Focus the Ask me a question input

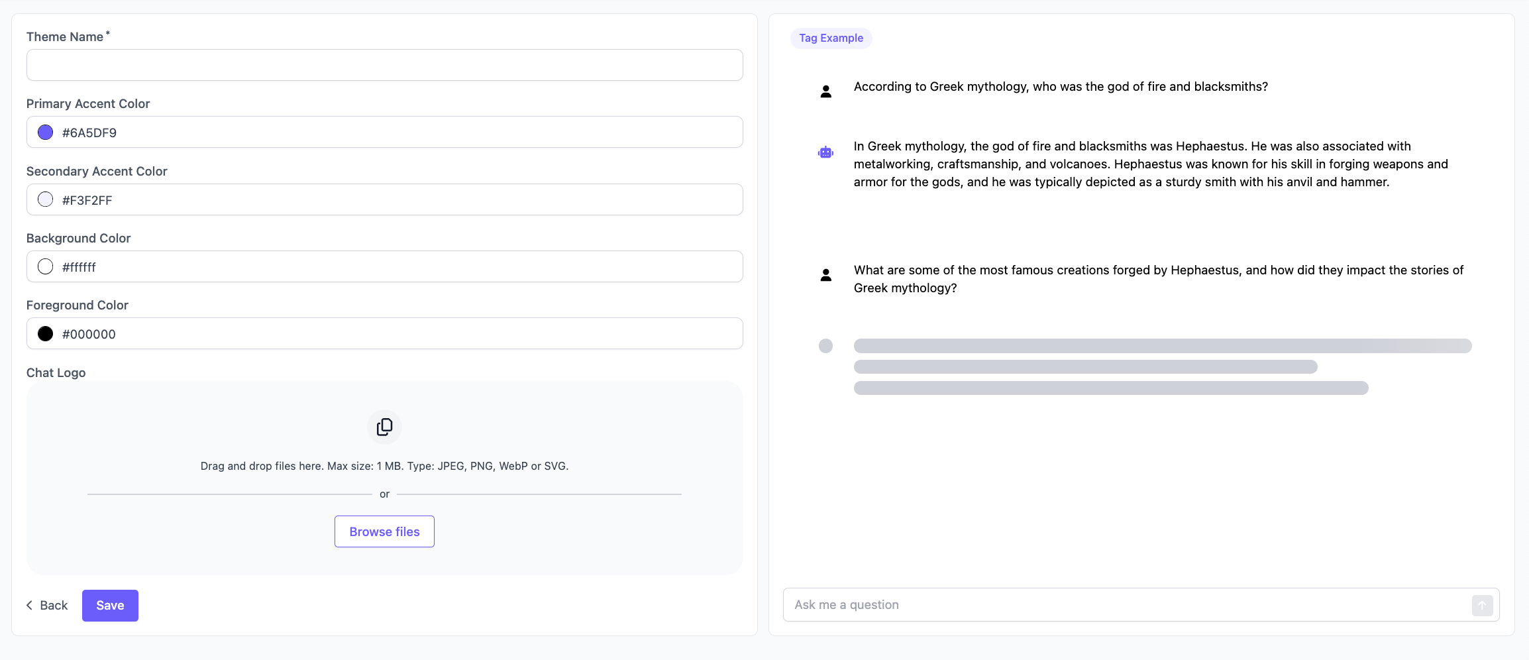pos(1126,605)
